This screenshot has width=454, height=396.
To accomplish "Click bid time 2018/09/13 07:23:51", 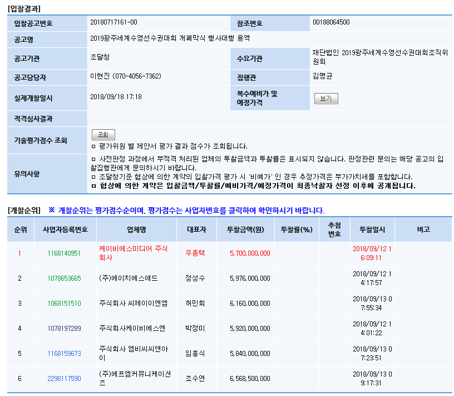I will [372, 353].
